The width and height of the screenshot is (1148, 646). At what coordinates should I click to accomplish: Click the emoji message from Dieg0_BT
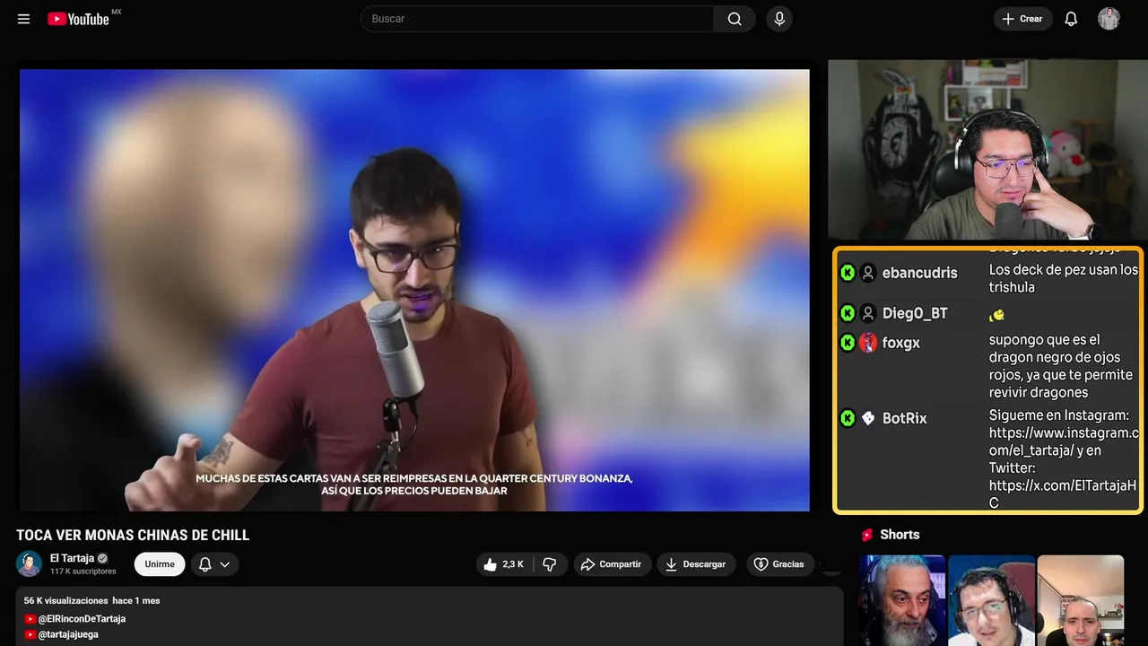[996, 315]
